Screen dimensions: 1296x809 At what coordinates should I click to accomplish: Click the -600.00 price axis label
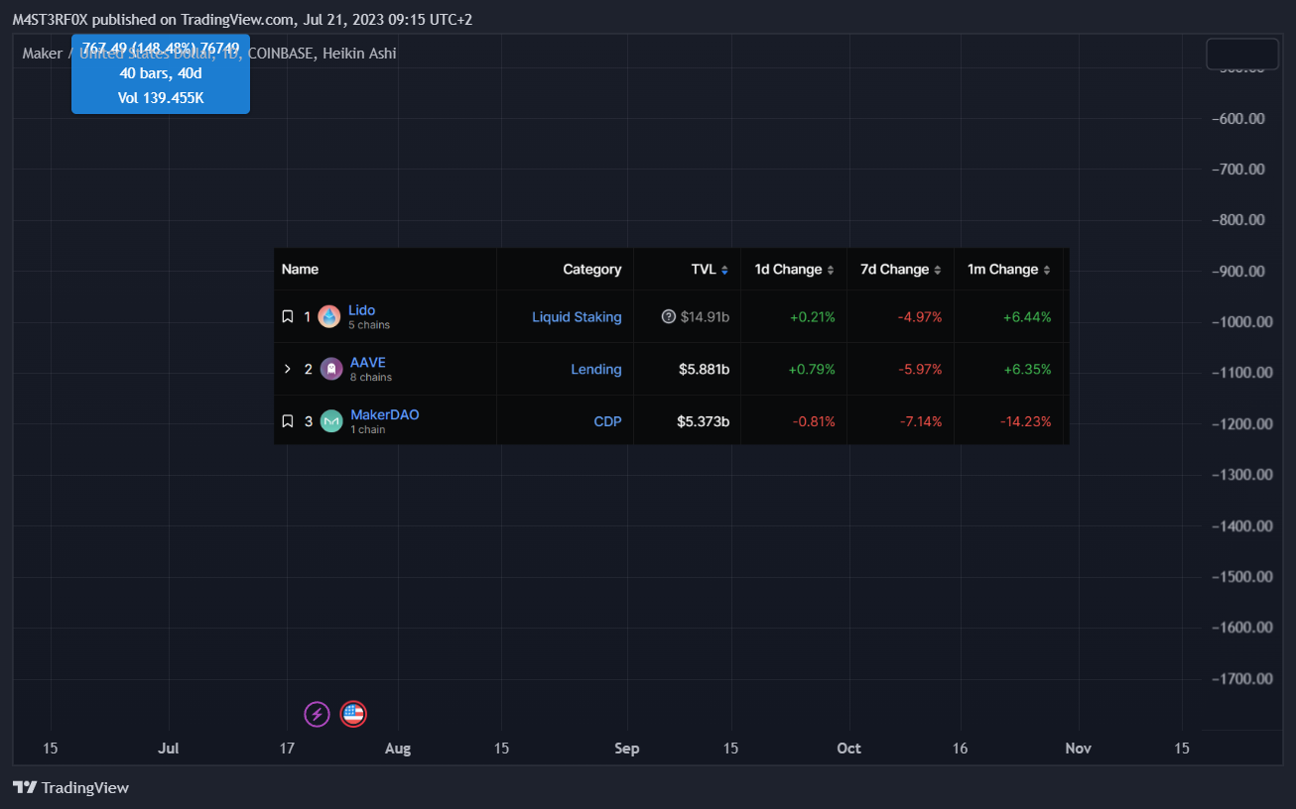pyautogui.click(x=1238, y=118)
